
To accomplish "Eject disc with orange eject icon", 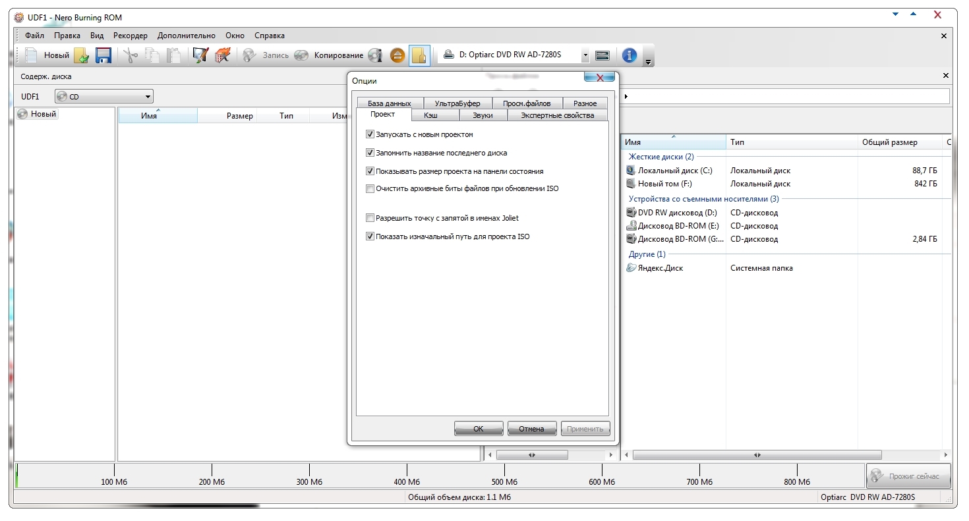I will click(x=397, y=55).
